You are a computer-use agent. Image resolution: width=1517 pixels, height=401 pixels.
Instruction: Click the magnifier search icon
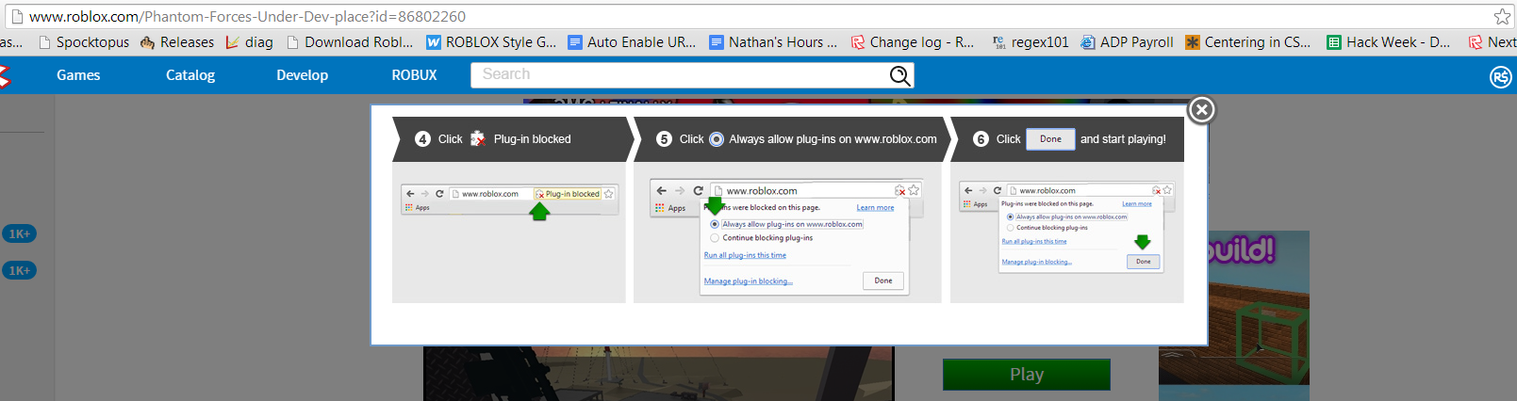click(x=900, y=75)
